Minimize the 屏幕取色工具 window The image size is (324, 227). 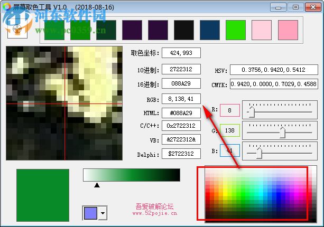click(x=278, y=7)
